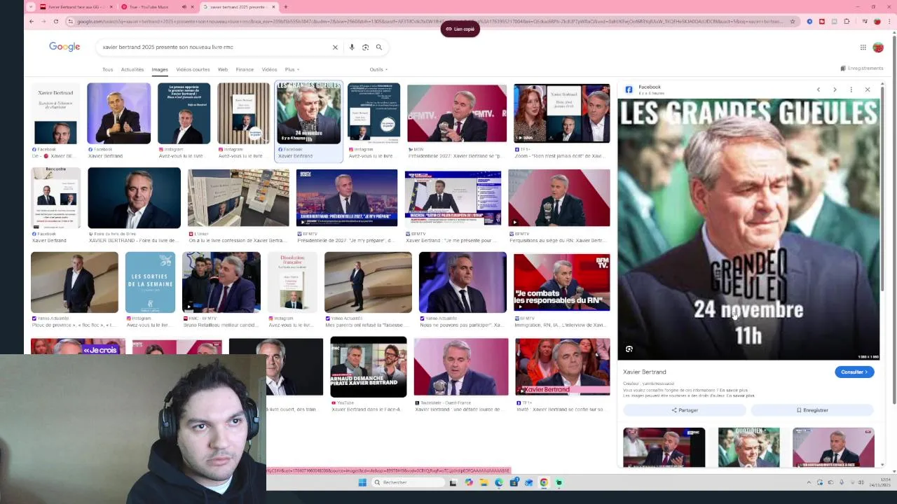Expand the Plus search filter menu

click(292, 69)
